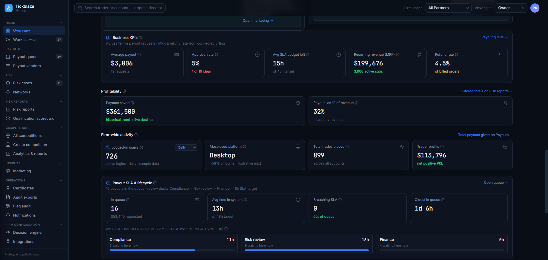Screen dimensions: 548x260
Task: Collapse the OPERATIONS sidebar section
Action: pos(61,181)
